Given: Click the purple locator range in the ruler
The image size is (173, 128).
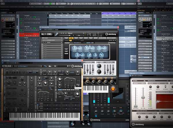Looking at the screenshot, I should point(119,13).
